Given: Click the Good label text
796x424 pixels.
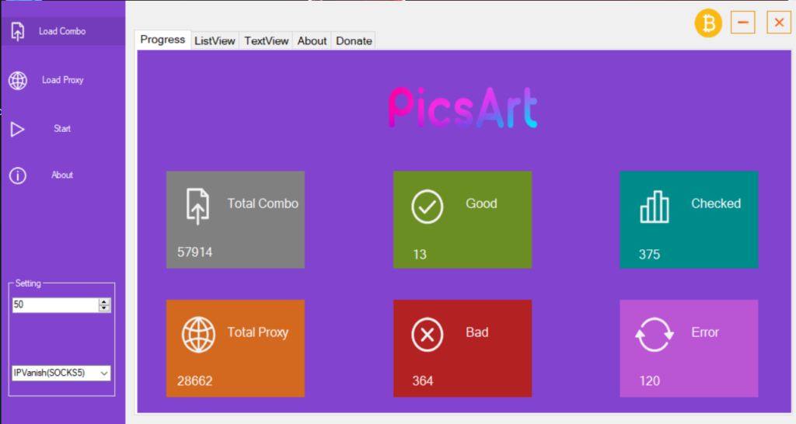Looking at the screenshot, I should (x=481, y=204).
